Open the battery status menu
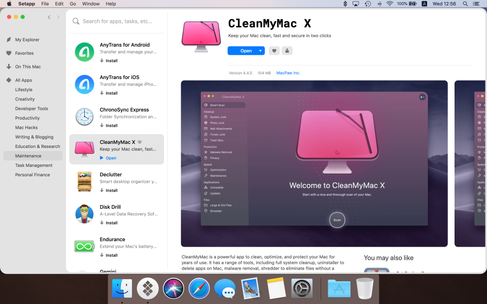Viewport: 487px width, 304px height. coord(409,4)
